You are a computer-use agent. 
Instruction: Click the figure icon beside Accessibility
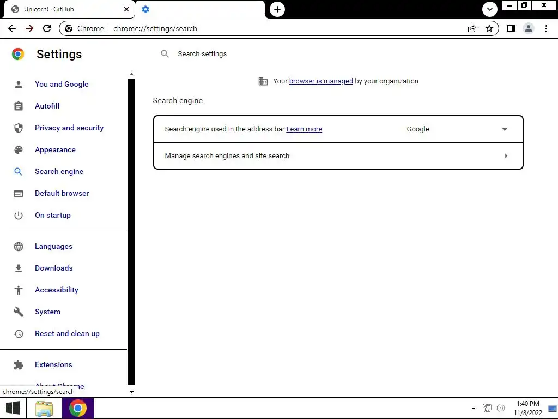[x=19, y=290]
